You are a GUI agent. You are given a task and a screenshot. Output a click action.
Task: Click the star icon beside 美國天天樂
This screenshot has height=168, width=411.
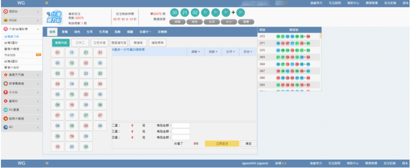(6, 75)
